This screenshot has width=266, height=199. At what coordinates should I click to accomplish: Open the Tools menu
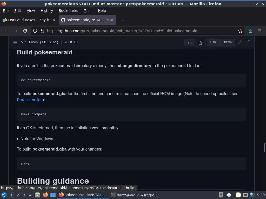point(88,11)
